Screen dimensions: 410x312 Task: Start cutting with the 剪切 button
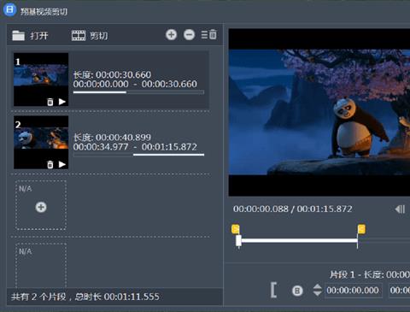click(90, 36)
